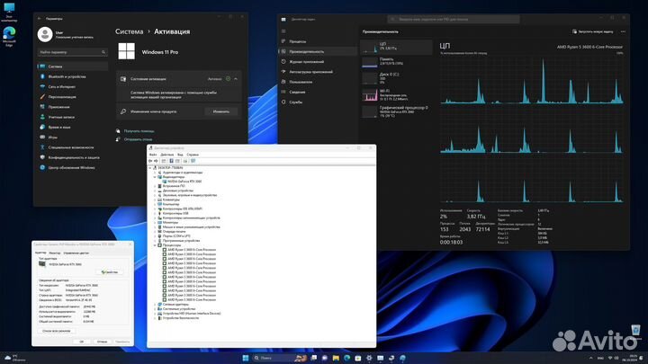Viewport: 648px width, 364px height.
Task: Expand Системные устройства node
Action: tap(155, 308)
